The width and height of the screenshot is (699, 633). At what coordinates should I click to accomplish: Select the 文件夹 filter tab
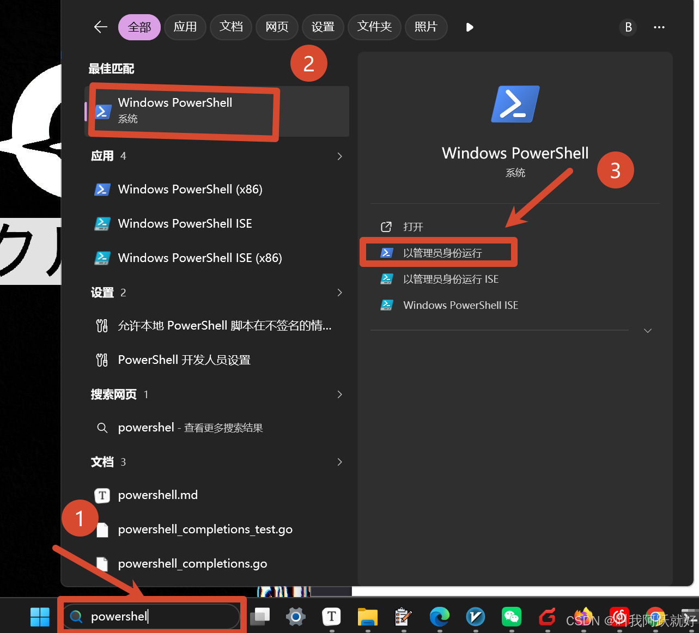click(x=375, y=27)
